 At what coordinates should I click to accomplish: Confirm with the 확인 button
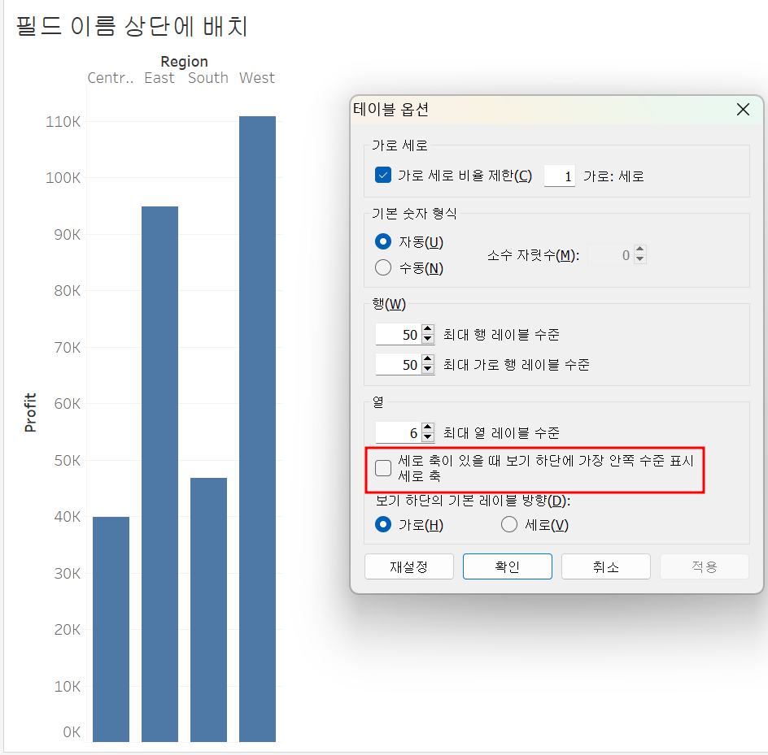[x=508, y=566]
